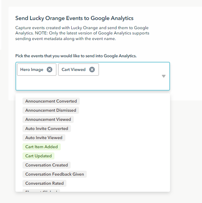The height and width of the screenshot is (203, 202).
Task: Select Announcement Converted event
Action: [x=51, y=101]
